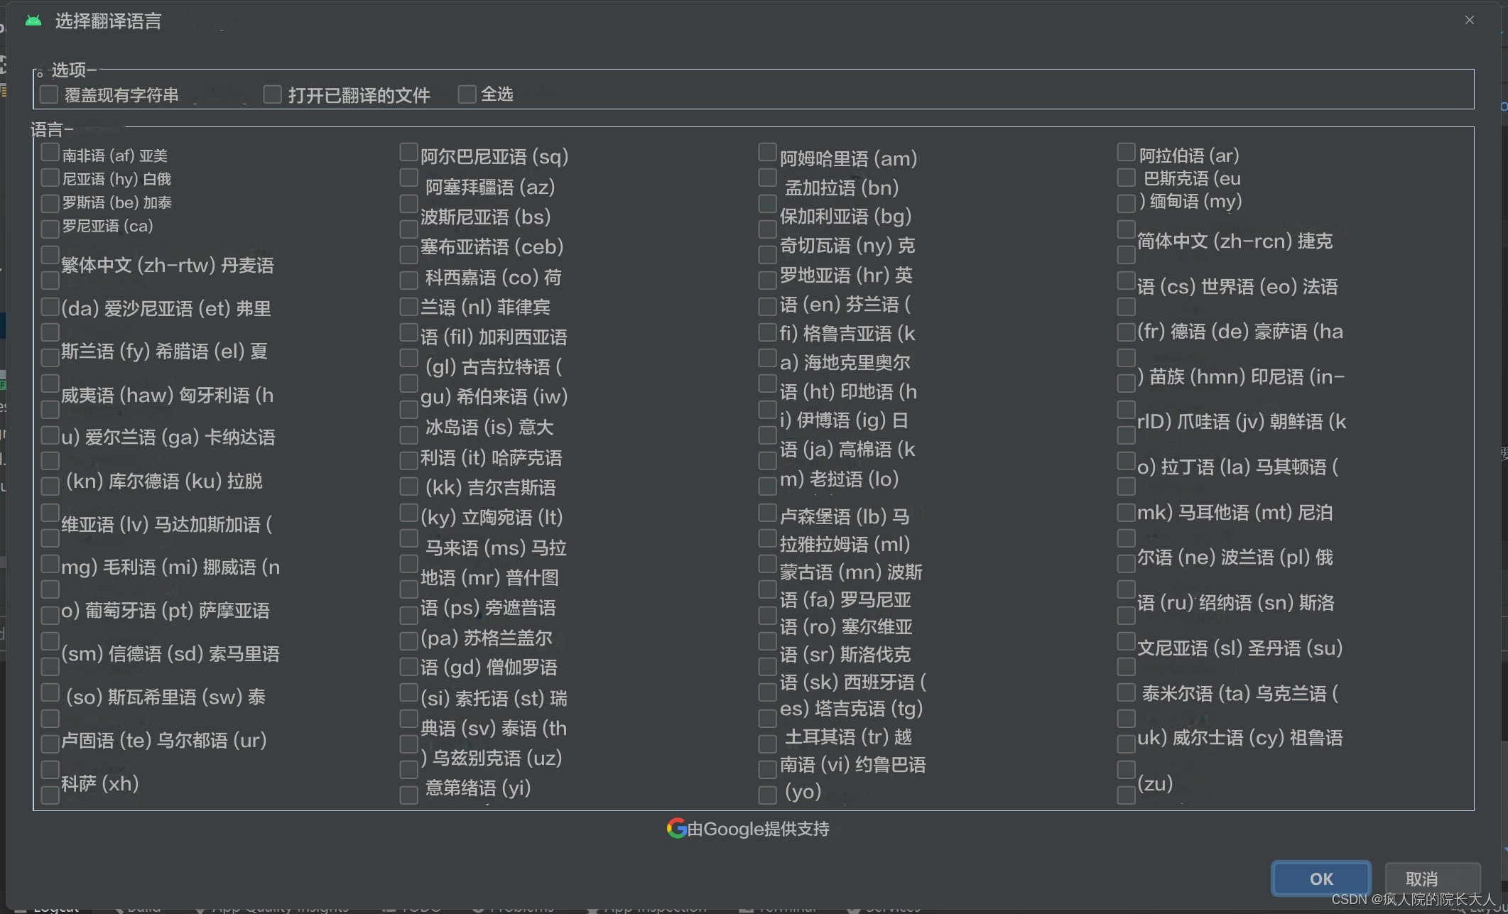Check the box beside 语 (en) 芬兰语
The height and width of the screenshot is (914, 1508).
(767, 306)
